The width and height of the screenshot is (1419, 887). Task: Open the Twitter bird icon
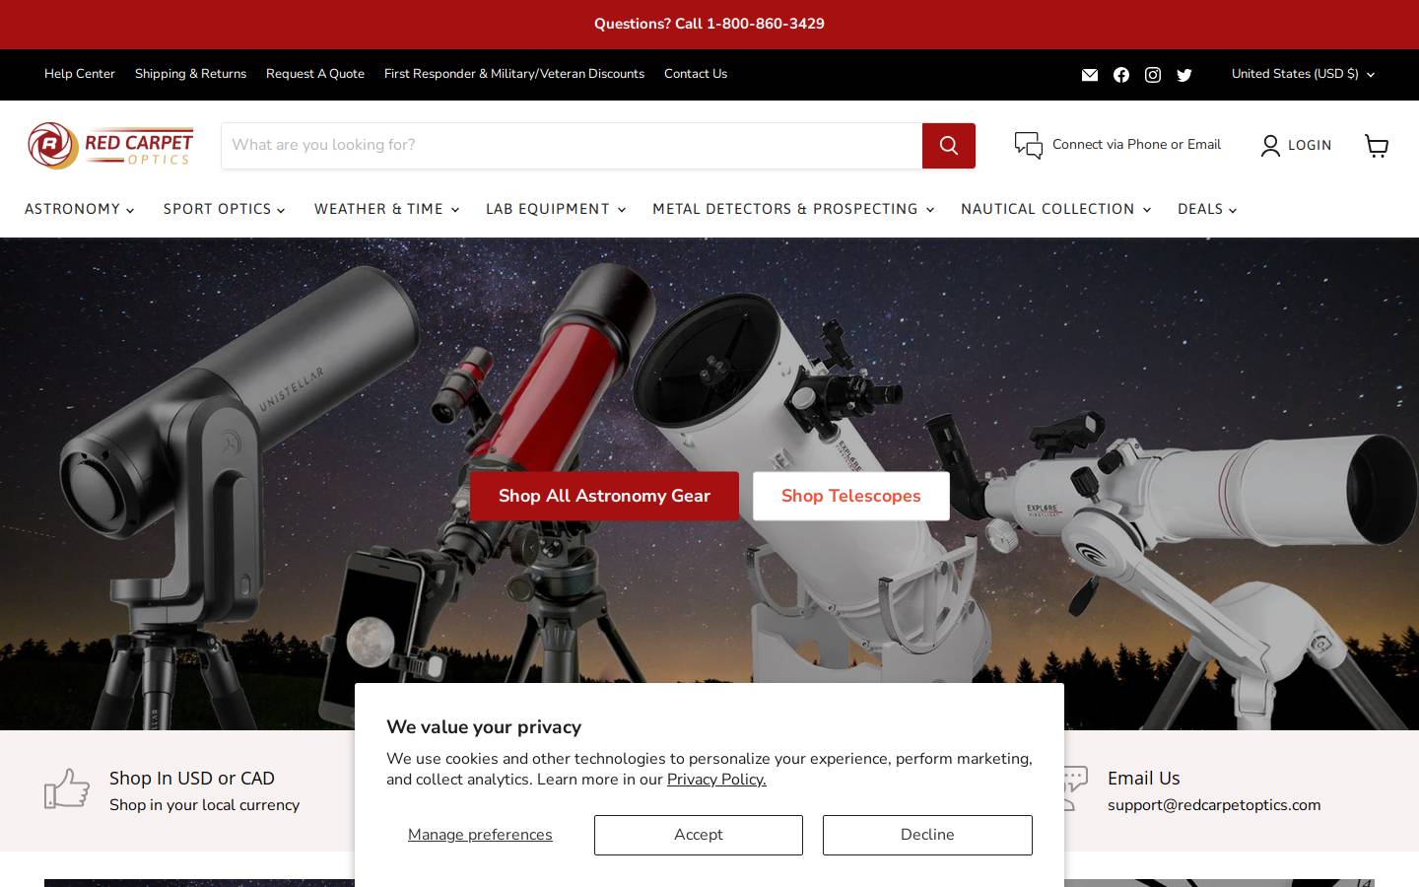tap(1184, 75)
